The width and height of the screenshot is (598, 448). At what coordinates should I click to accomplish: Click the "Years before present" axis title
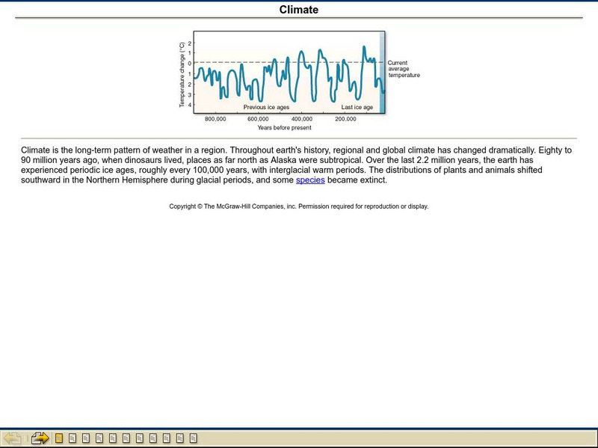point(284,128)
